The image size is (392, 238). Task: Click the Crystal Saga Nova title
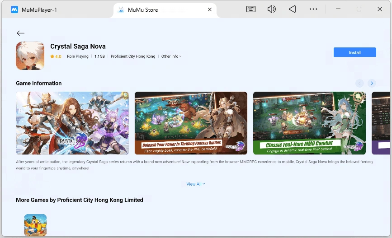click(x=78, y=47)
